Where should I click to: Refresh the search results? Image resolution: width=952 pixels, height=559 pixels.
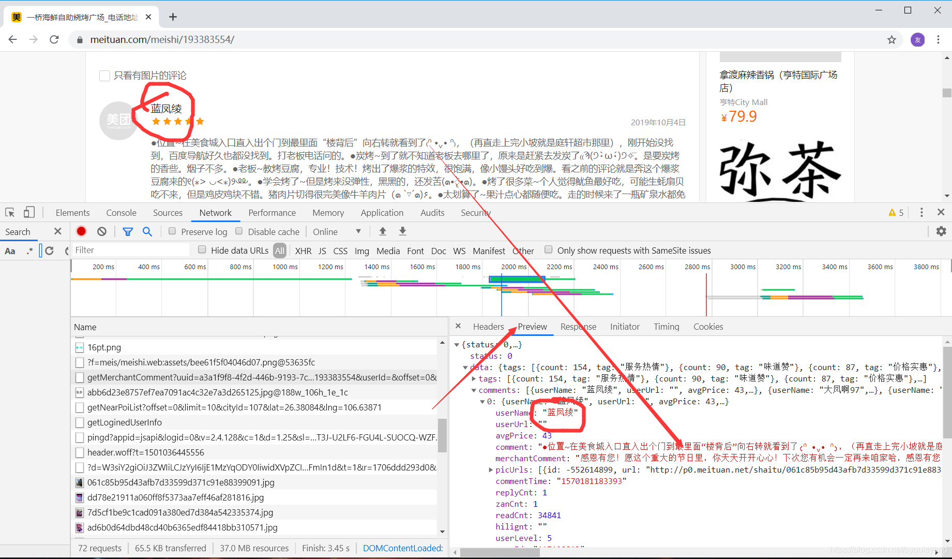[x=49, y=251]
